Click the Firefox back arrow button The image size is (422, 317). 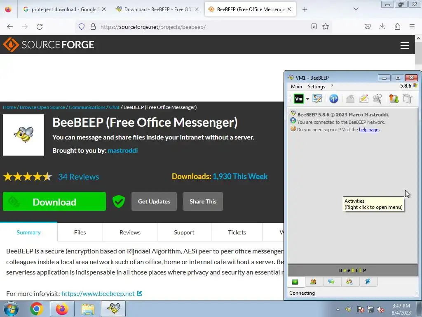click(x=10, y=27)
